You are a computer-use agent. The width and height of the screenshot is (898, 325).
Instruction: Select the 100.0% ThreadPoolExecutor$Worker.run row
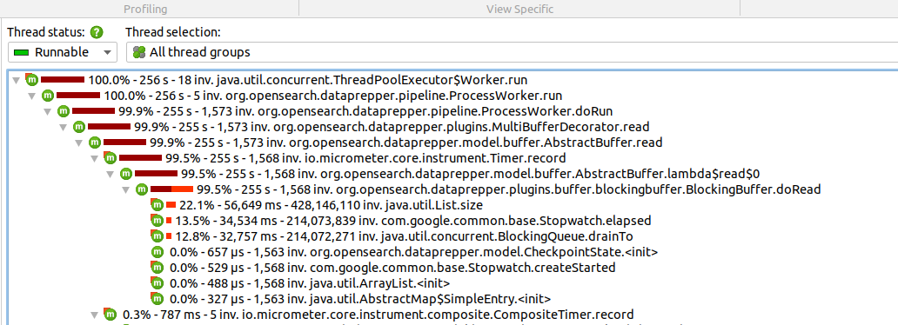(x=308, y=80)
